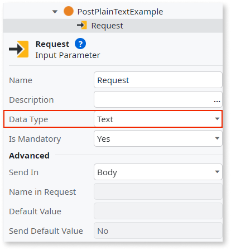Image resolution: width=231 pixels, height=250 pixels.
Task: Click the large Input Parameter arrow icon
Action: click(x=19, y=49)
